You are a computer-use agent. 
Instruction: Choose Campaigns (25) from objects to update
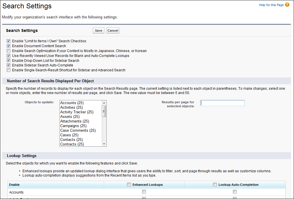tap(73, 126)
